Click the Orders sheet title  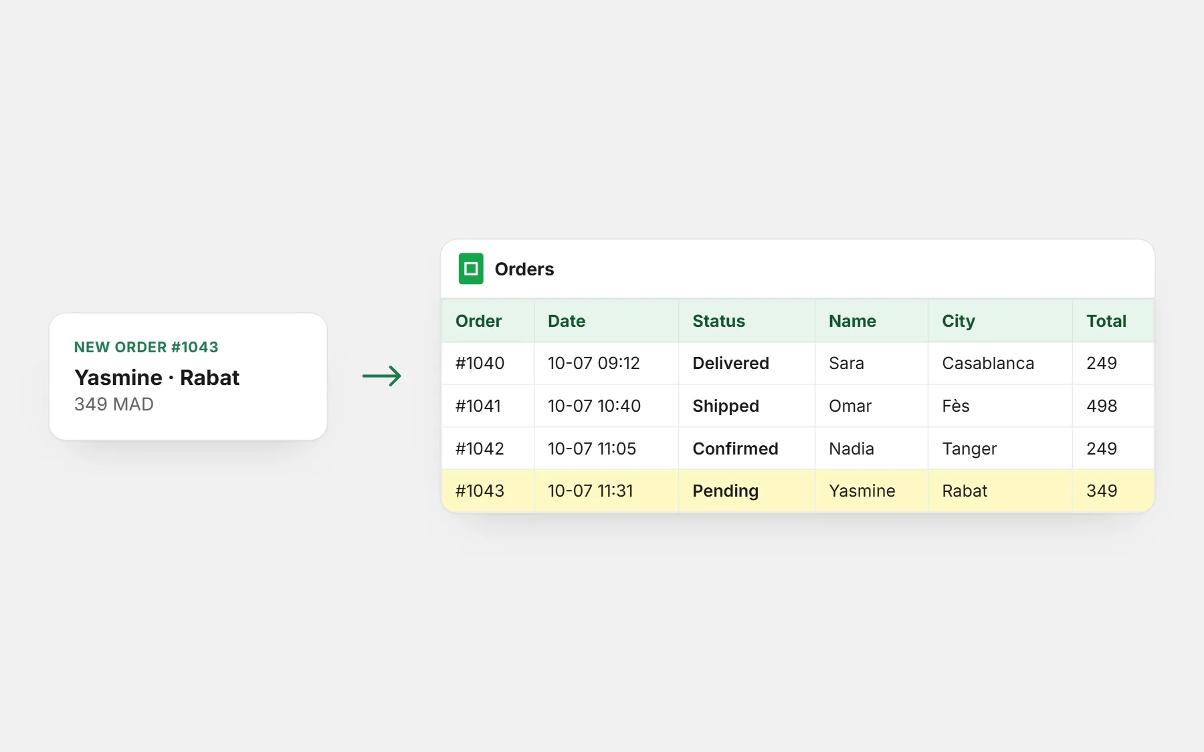pos(524,269)
